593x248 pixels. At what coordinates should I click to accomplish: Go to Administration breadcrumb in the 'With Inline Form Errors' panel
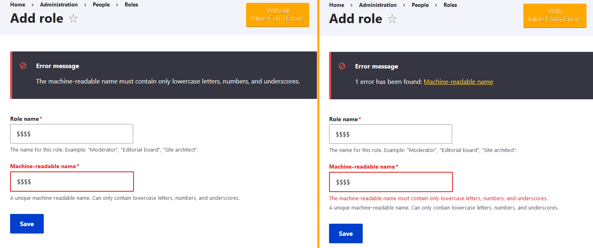pyautogui.click(x=378, y=5)
